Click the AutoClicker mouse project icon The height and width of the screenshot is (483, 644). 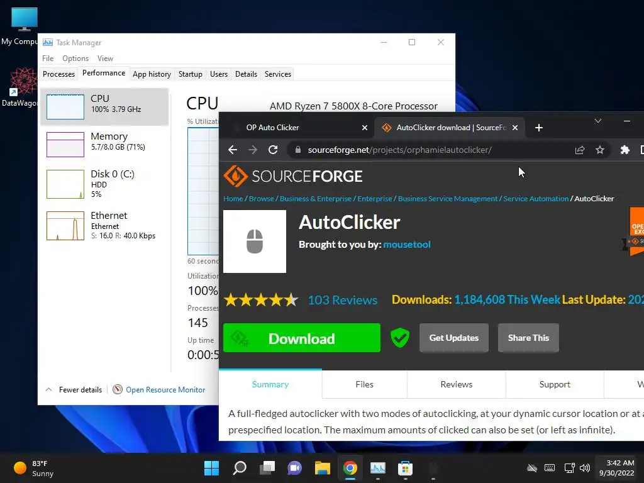coord(255,241)
